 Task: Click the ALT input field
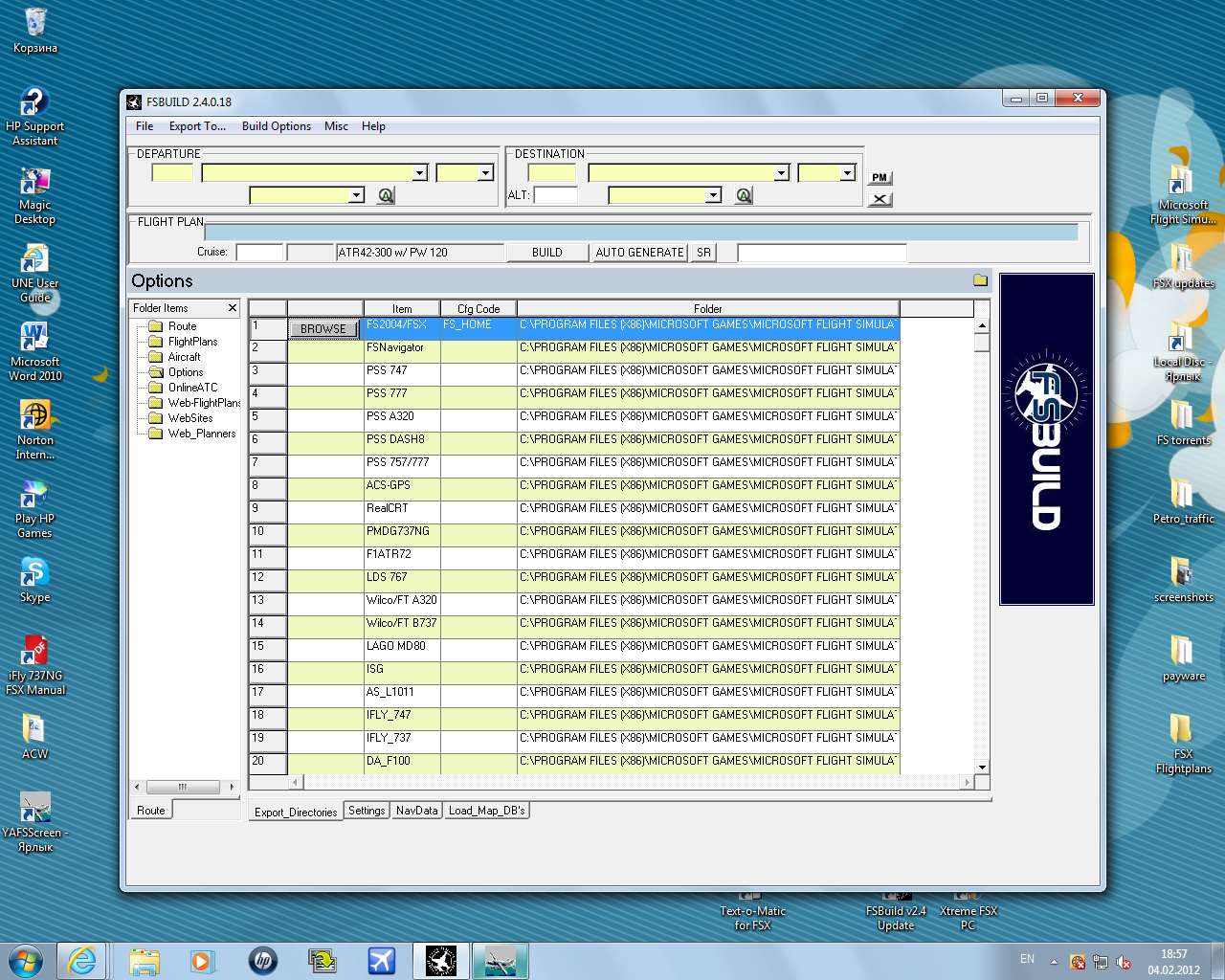coord(556,195)
